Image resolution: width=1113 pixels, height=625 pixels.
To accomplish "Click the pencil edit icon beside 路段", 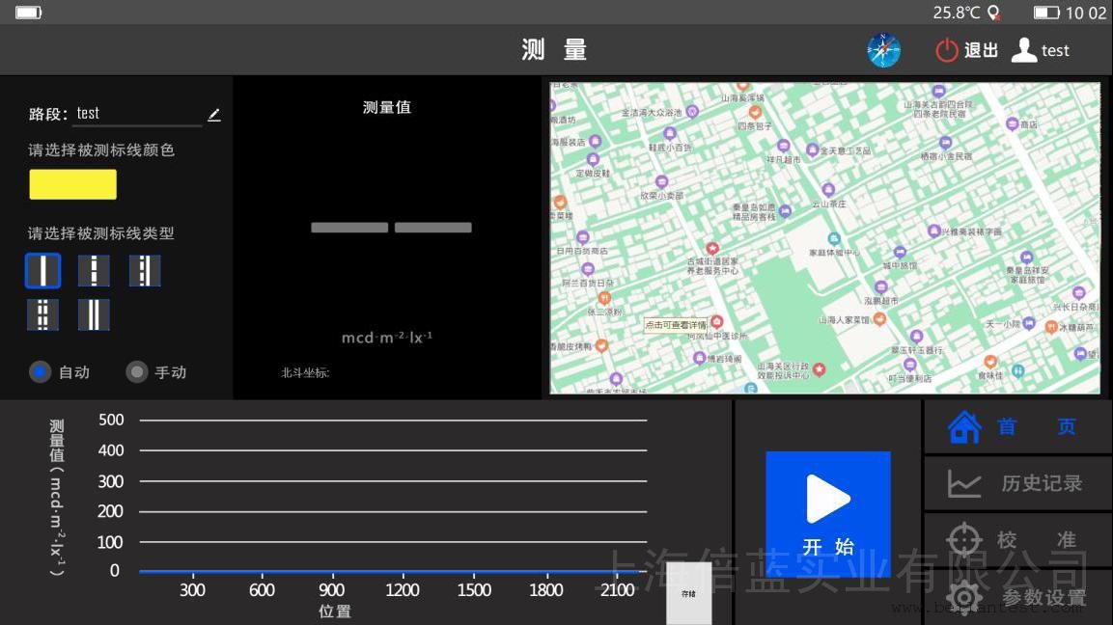I will click(213, 115).
